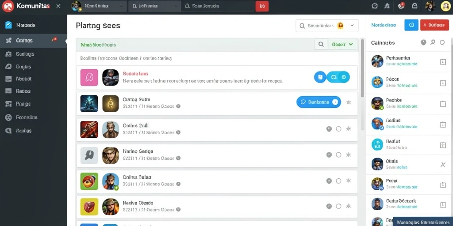Viewport: 453px width, 226px height.
Task: Click the X icon next to Oünls contact
Action: click(442, 165)
